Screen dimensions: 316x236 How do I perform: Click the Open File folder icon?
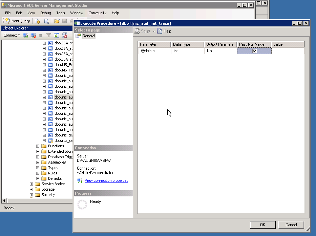(57, 21)
